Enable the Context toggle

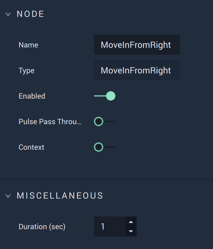pos(105,147)
